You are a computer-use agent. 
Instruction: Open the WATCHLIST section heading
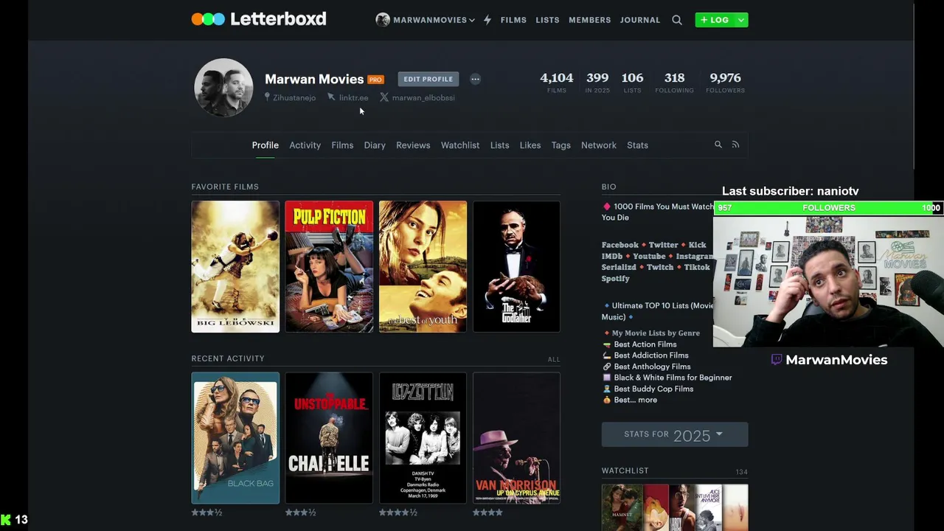click(625, 471)
